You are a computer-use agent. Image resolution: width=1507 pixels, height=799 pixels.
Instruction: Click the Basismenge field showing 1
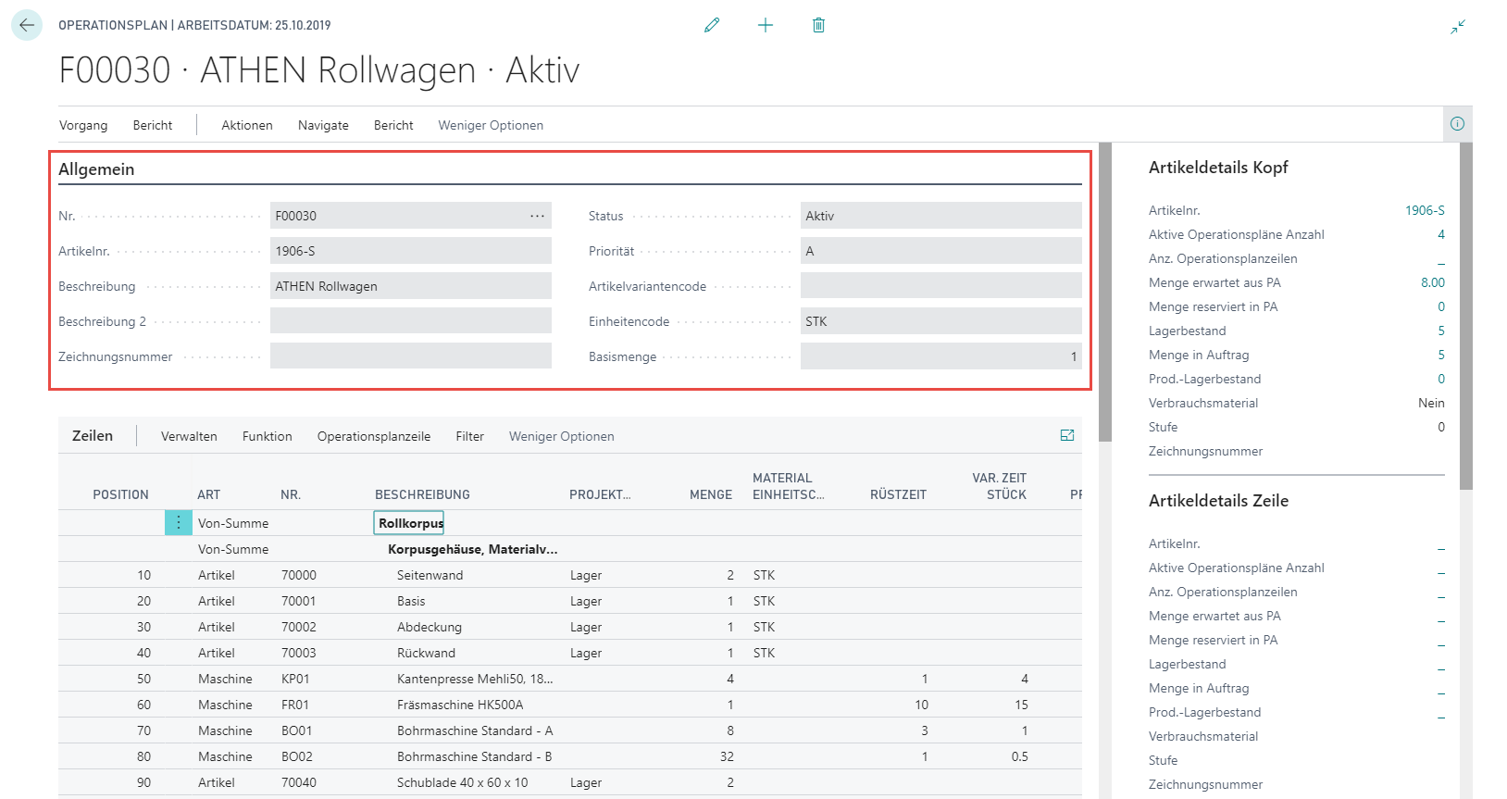(x=940, y=356)
